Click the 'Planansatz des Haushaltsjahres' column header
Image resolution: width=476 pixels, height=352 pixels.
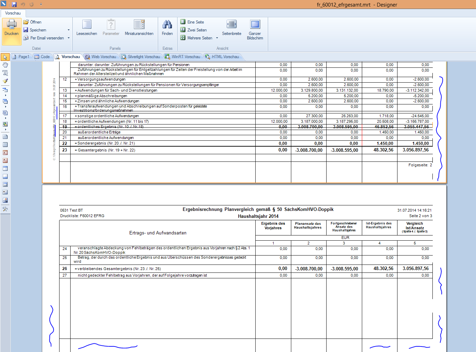point(308,225)
